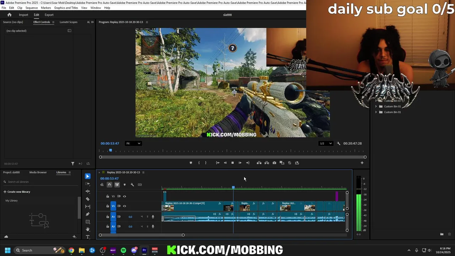Stop playback in Program monitor

click(x=232, y=163)
